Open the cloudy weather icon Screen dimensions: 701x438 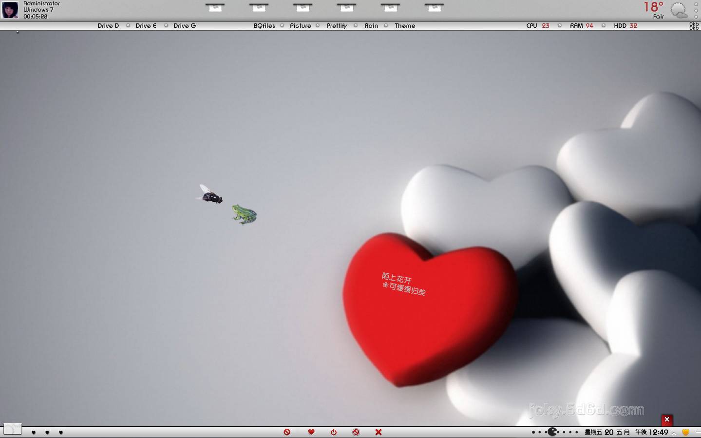coord(679,10)
